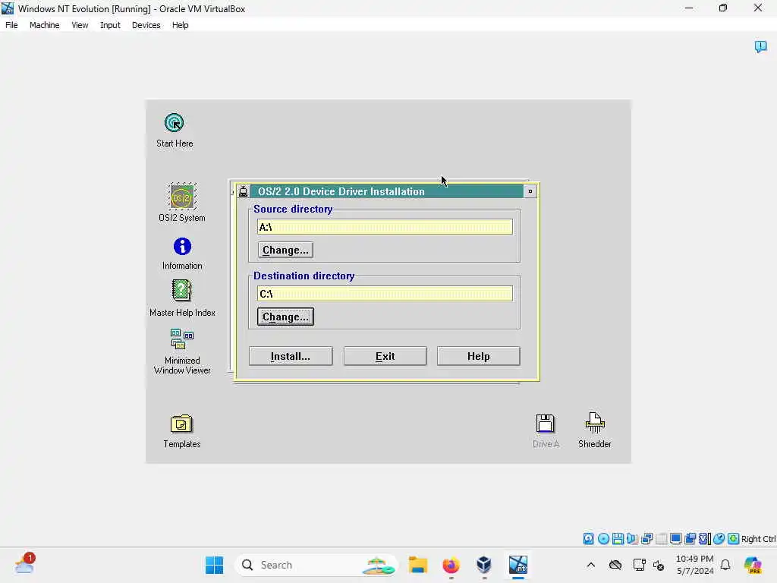Open the Start Here desktop icon
This screenshot has width=777, height=583.
pyautogui.click(x=174, y=123)
